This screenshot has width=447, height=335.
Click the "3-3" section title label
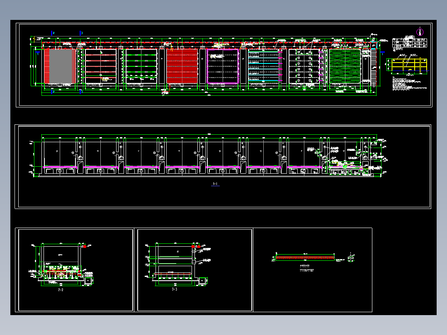(x=175, y=289)
